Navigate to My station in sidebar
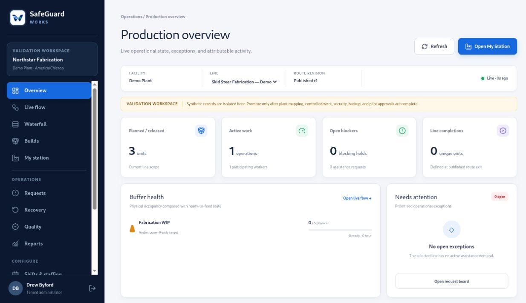This screenshot has height=303, width=526. coord(49,158)
